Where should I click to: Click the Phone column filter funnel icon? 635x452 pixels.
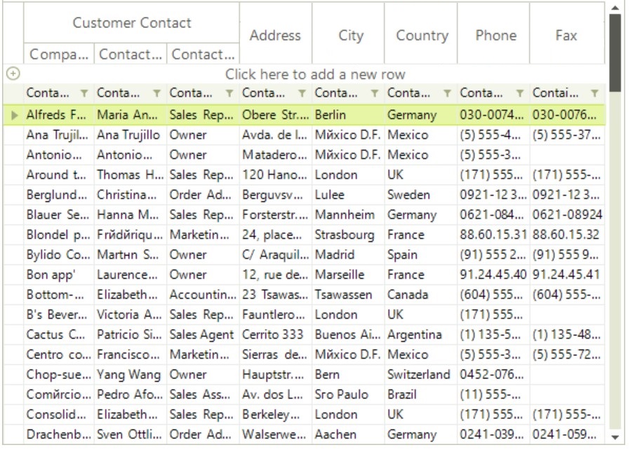pos(520,93)
